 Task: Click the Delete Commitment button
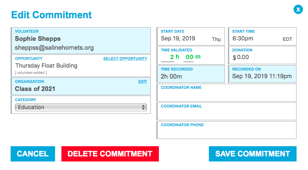point(110,154)
